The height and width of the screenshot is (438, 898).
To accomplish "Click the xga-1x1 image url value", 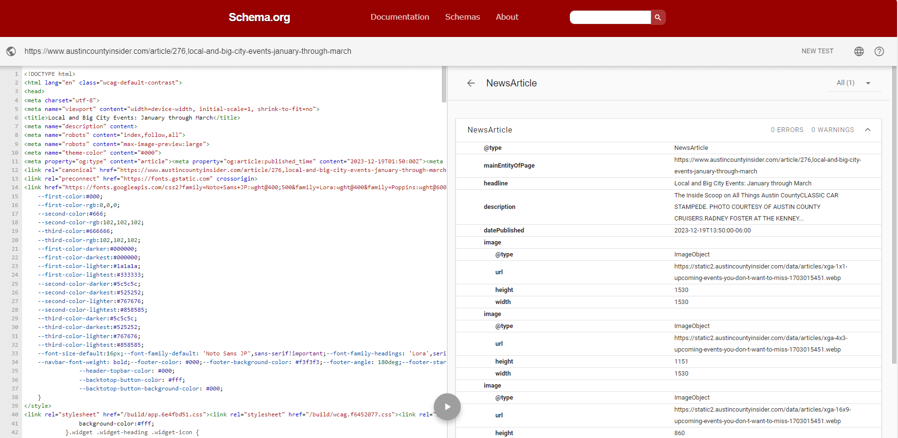I will click(761, 272).
